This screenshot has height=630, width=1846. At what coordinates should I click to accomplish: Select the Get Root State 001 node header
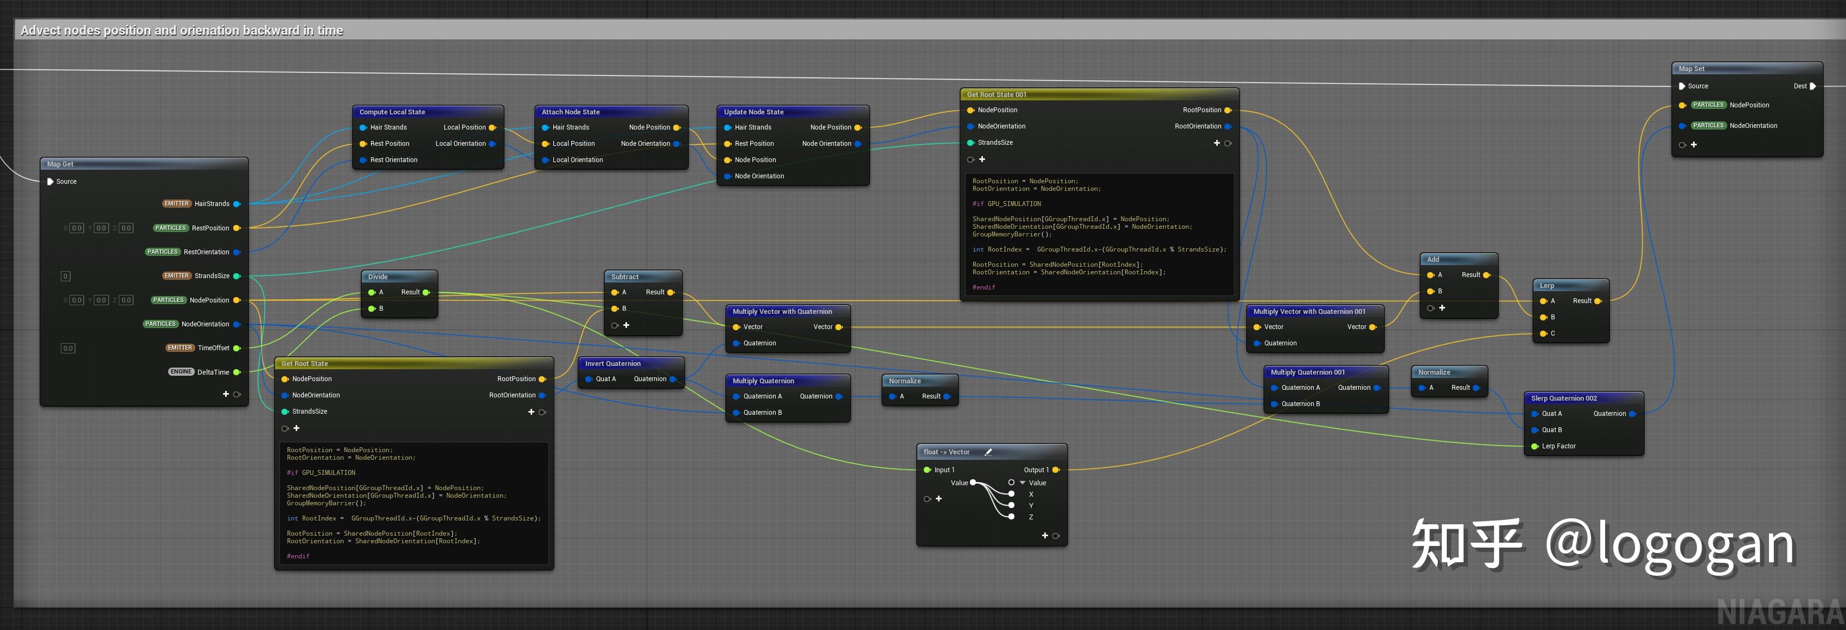tap(996, 94)
